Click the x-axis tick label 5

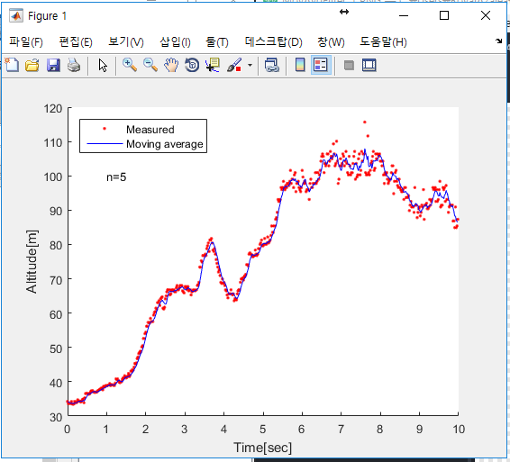pyautogui.click(x=263, y=430)
